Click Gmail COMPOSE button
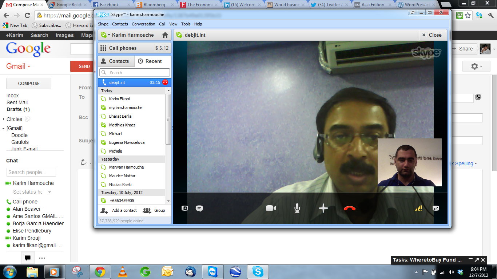The image size is (497, 279). tap(29, 83)
